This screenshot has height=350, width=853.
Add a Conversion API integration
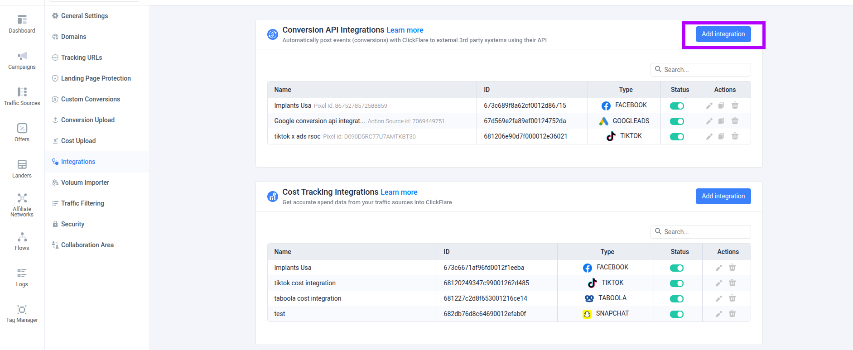point(723,34)
